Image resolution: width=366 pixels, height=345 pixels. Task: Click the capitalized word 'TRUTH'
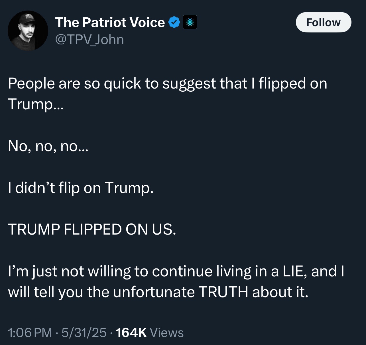tap(223, 292)
